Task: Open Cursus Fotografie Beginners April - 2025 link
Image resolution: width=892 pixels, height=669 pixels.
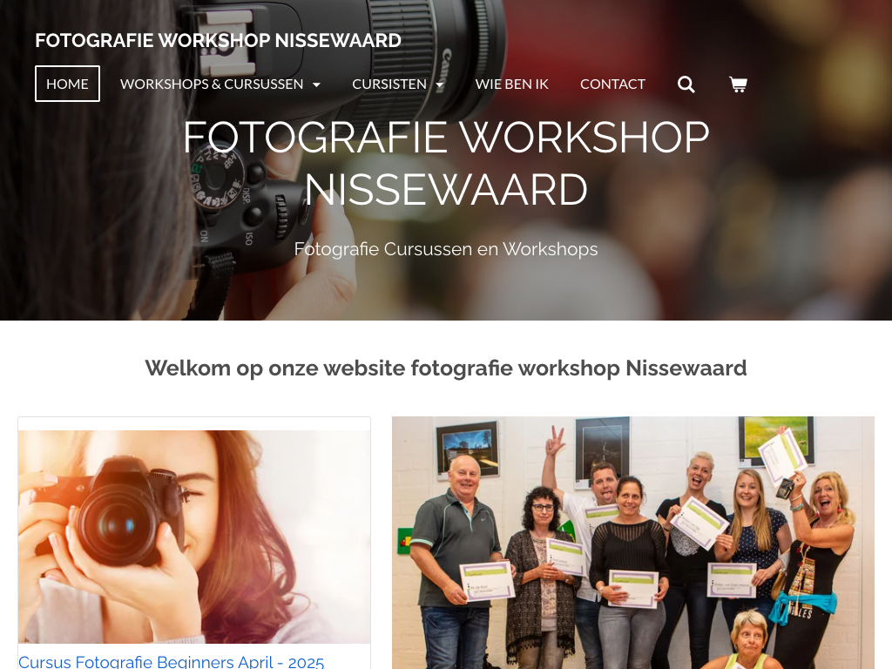Action: [x=172, y=662]
